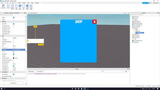The height and width of the screenshot is (90, 160).
Task: Open the TextStrokeColor3 black swatch
Action: click(13, 58)
